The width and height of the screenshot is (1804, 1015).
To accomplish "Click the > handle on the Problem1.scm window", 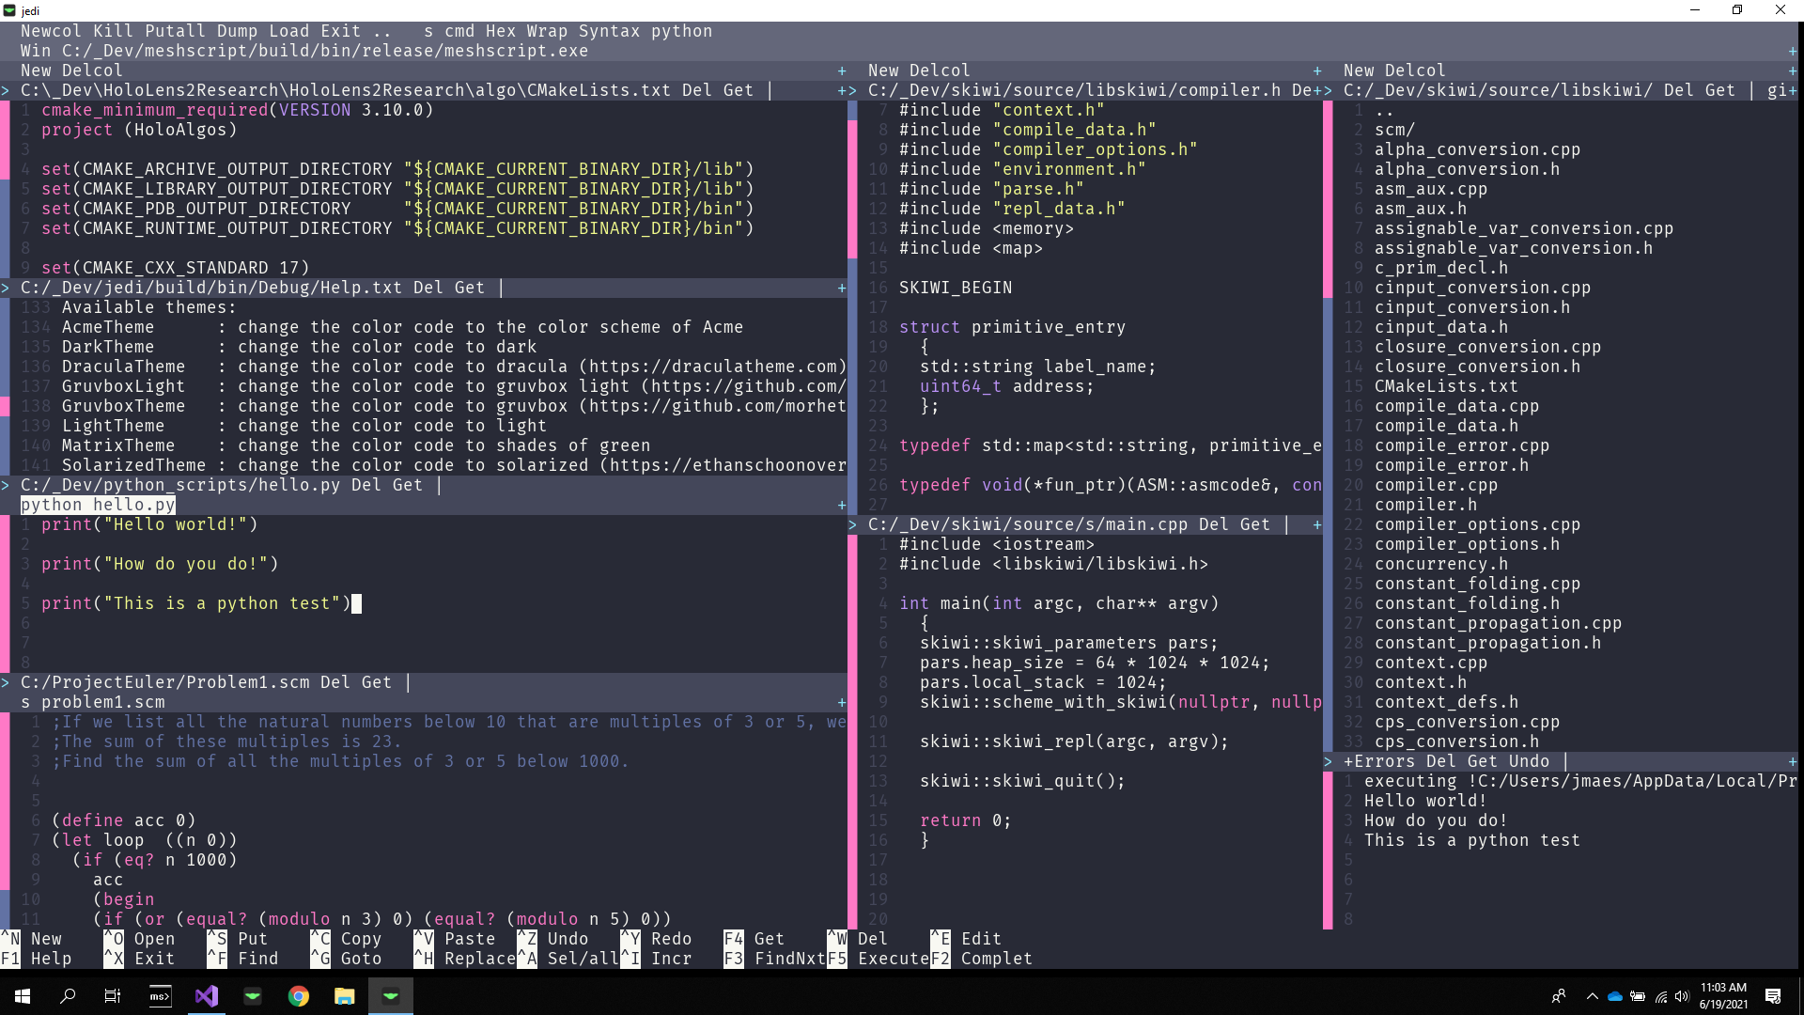I will click(x=6, y=683).
